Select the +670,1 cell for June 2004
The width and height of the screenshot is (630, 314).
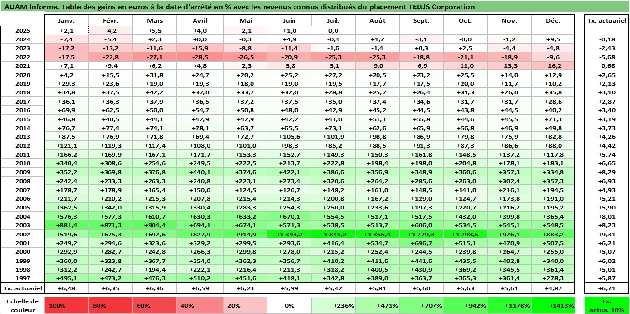(290, 217)
